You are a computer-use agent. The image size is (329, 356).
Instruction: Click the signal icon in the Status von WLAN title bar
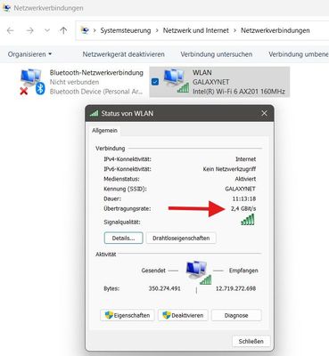point(94,113)
